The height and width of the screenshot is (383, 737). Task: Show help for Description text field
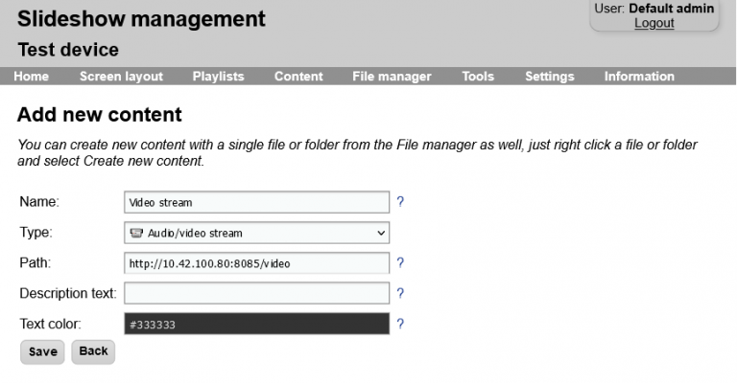tap(400, 293)
